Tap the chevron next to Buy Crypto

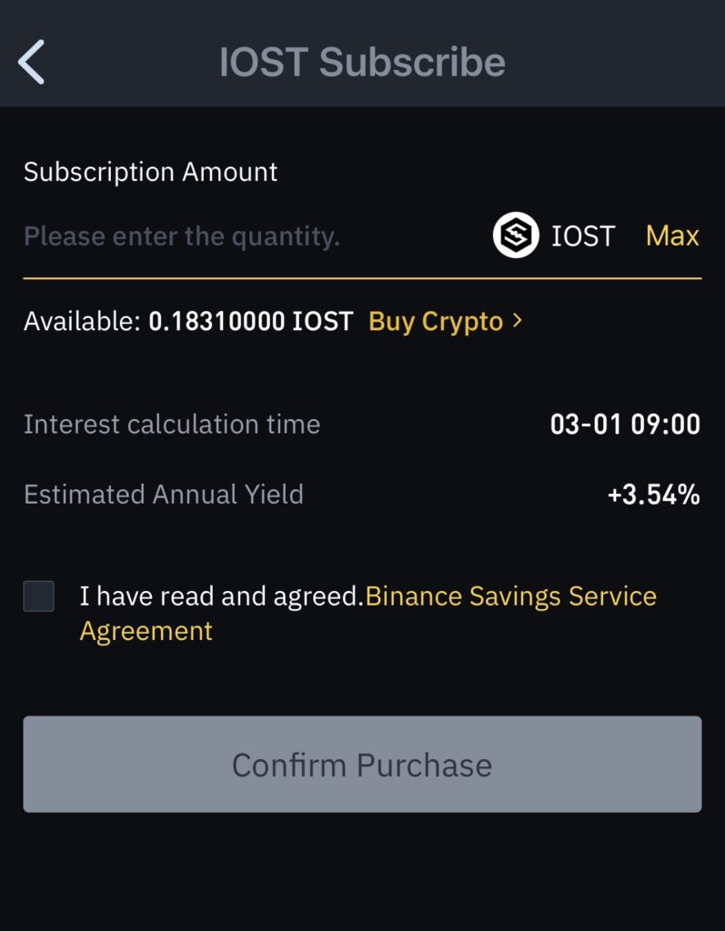pos(517,321)
